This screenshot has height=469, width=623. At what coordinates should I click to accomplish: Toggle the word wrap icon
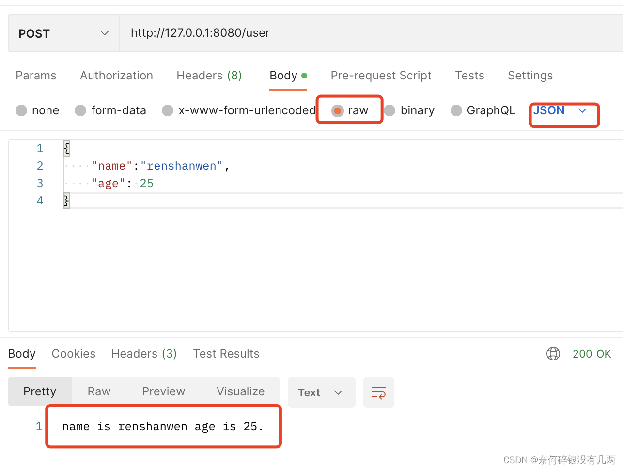[379, 392]
